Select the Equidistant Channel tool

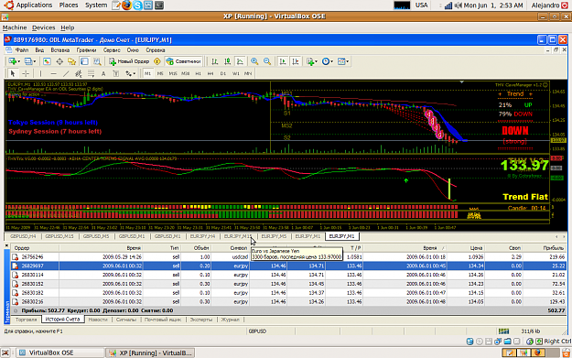(78, 73)
